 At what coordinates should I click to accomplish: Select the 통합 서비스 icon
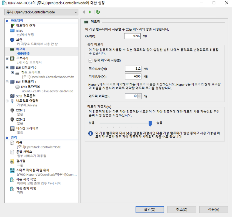coord(12,152)
